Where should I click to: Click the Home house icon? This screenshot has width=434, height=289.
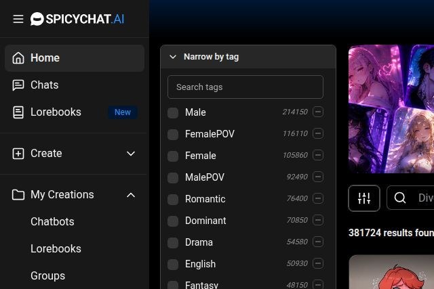pos(18,58)
